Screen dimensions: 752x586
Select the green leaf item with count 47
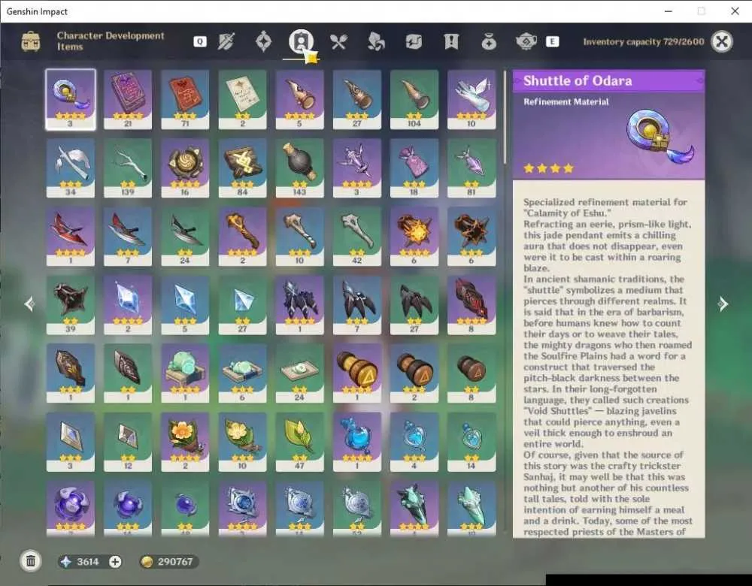[x=300, y=443]
